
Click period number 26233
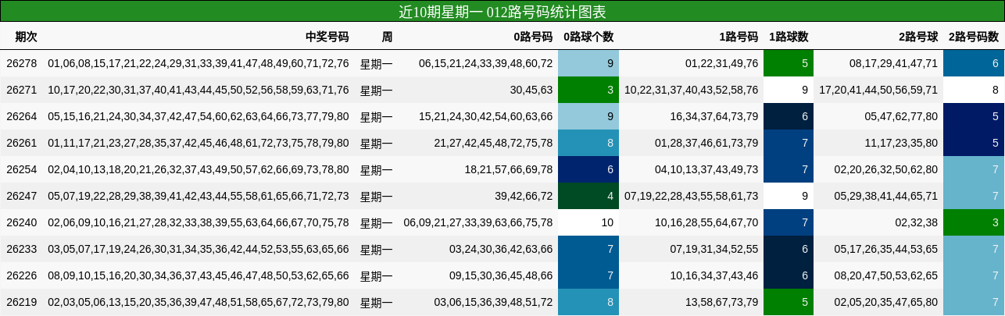click(21, 249)
